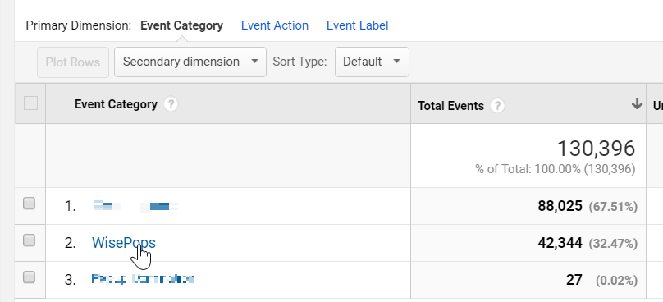Click the help icon beside Total Events
The image size is (663, 302).
(497, 106)
